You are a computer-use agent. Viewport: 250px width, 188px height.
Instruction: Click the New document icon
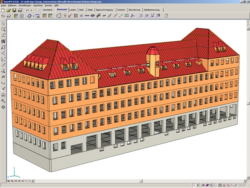click(x=3, y=10)
